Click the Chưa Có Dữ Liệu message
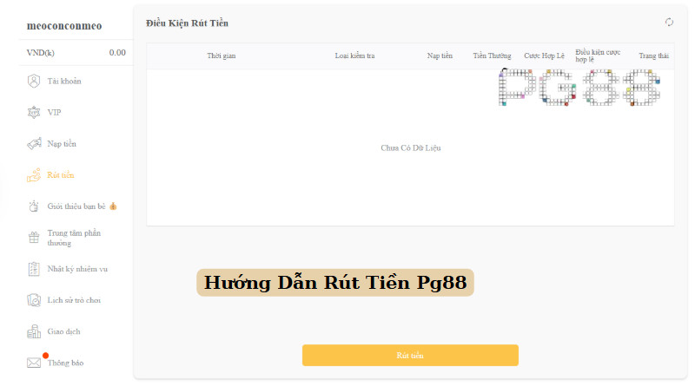 point(411,147)
